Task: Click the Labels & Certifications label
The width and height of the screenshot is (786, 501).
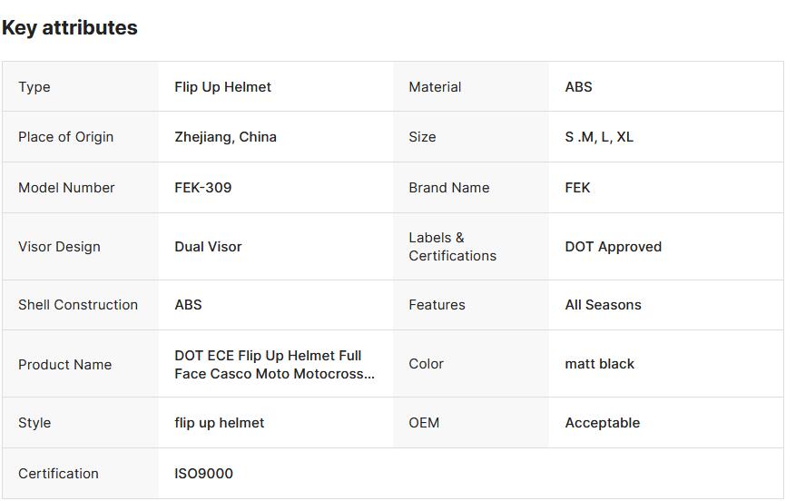Action: pos(452,247)
